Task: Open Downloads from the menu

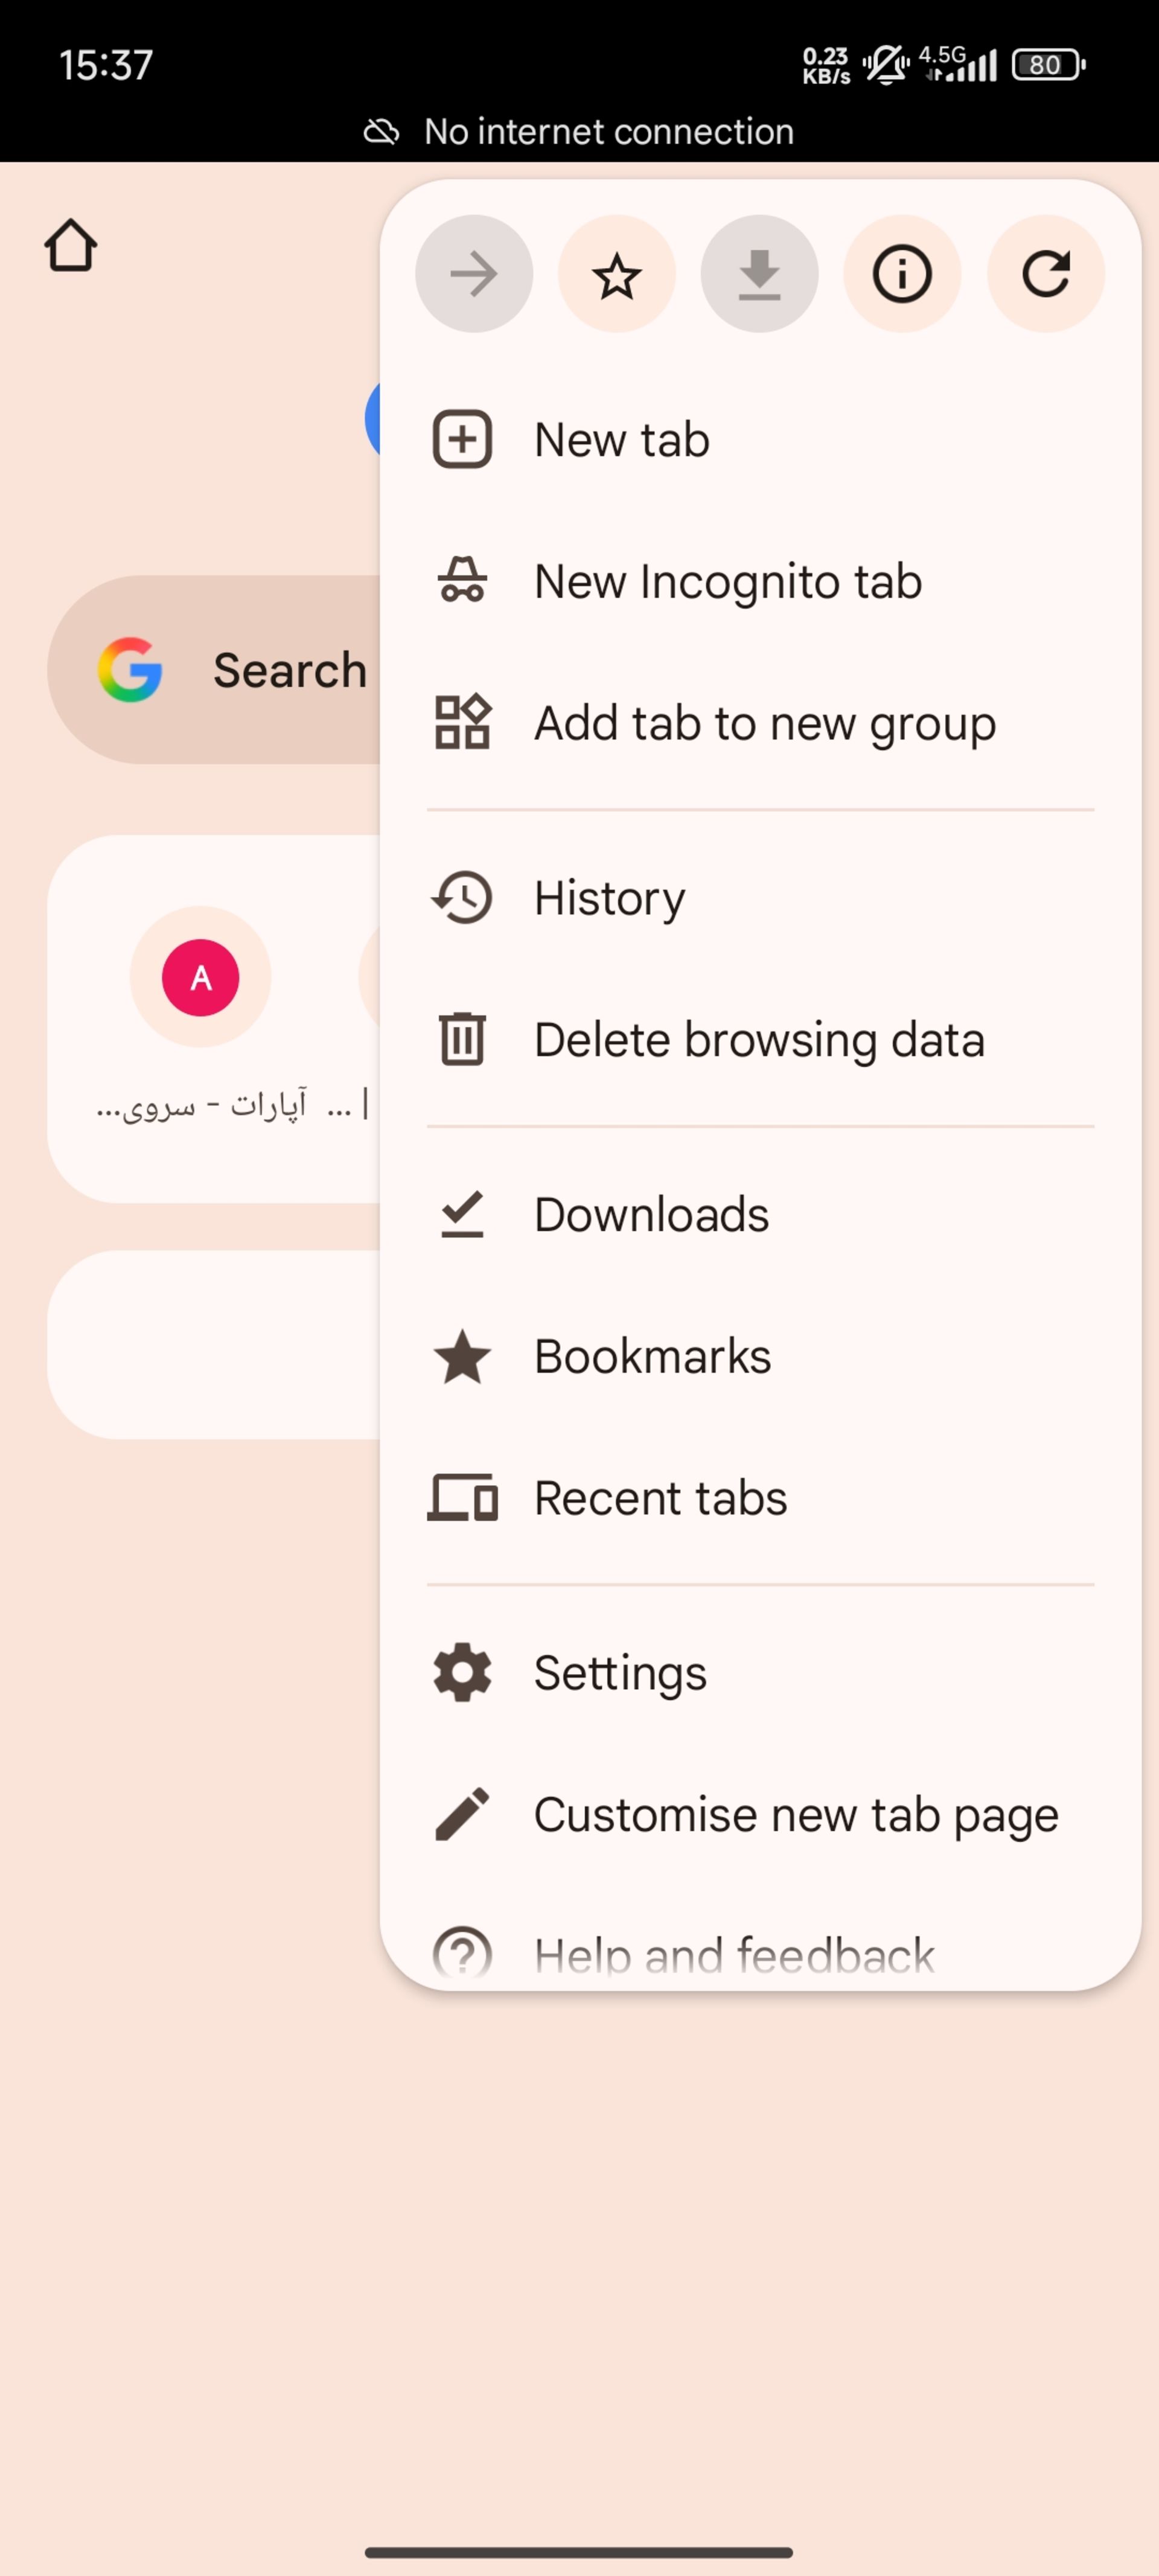Action: click(650, 1213)
